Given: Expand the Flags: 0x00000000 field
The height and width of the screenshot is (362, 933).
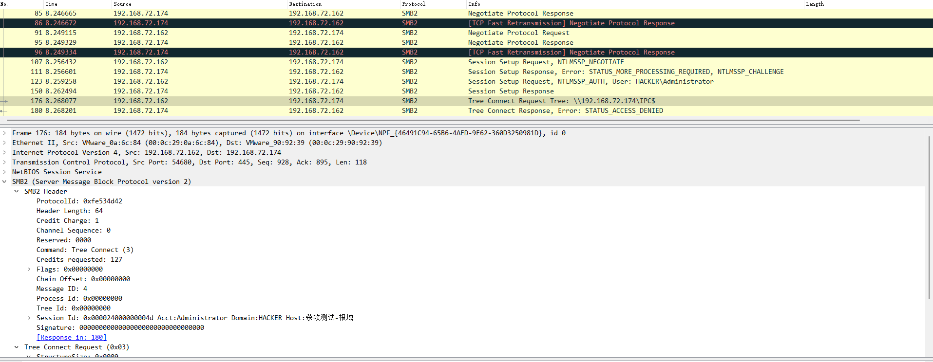Looking at the screenshot, I should pos(29,269).
